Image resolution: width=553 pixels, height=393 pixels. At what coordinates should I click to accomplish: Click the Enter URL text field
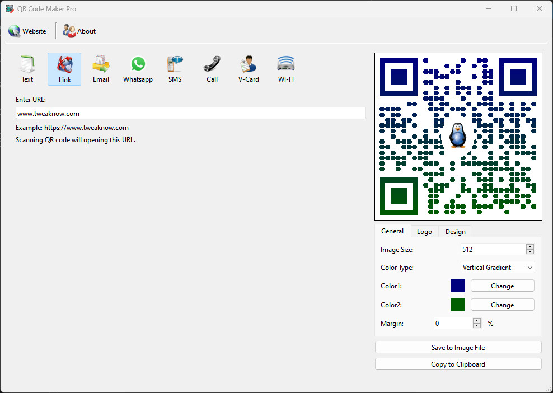[x=190, y=113]
